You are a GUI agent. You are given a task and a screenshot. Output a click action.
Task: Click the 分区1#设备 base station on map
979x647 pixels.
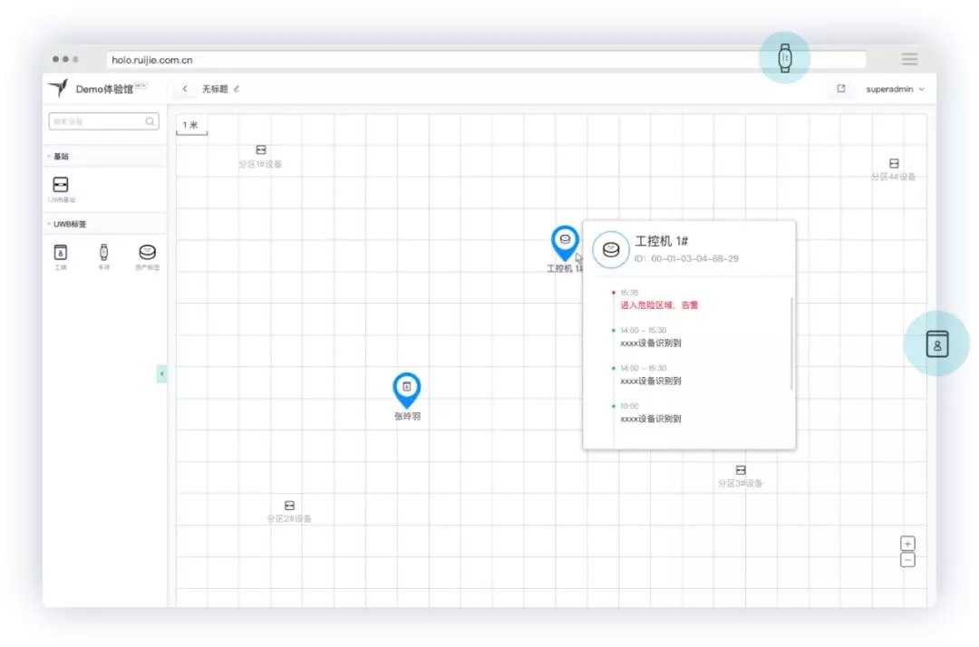pos(261,150)
